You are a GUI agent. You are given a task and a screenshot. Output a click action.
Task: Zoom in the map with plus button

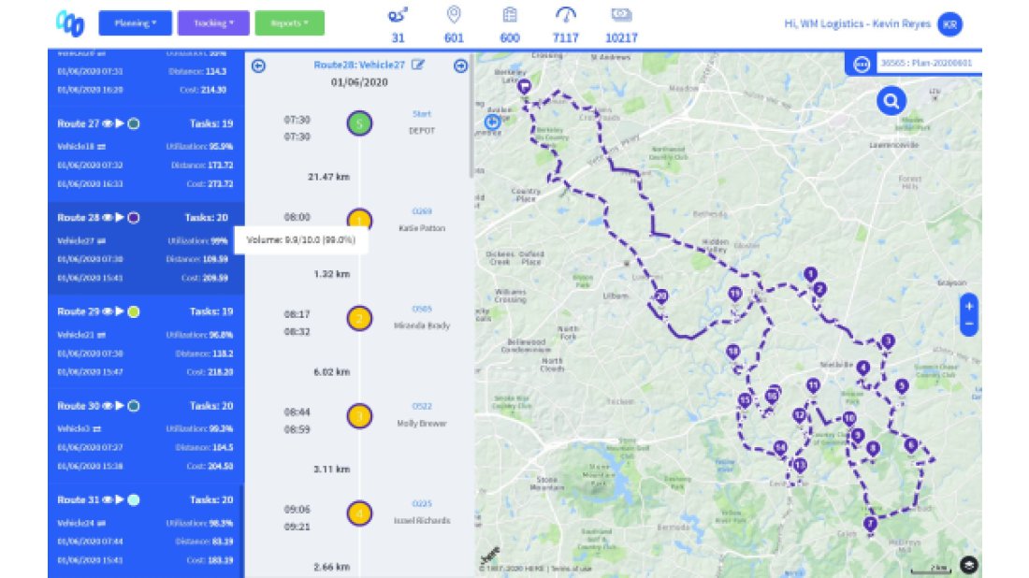click(x=968, y=306)
